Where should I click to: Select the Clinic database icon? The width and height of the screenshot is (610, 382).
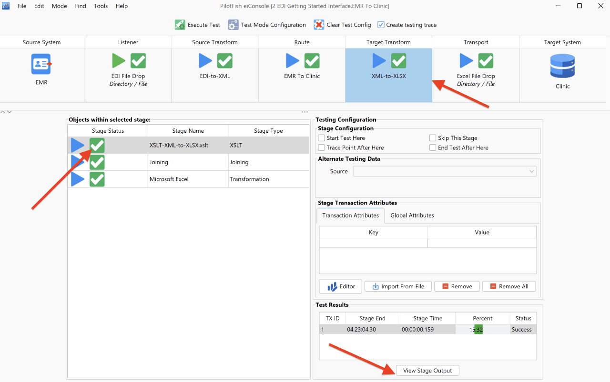pos(562,66)
